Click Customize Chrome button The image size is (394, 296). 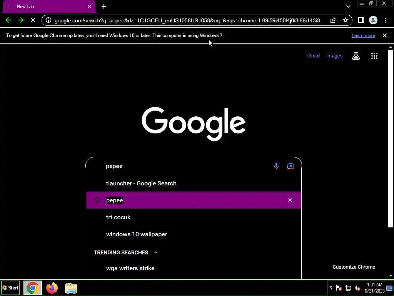click(354, 267)
